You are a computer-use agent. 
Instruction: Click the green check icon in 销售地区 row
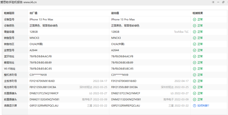[x=194, y=44]
